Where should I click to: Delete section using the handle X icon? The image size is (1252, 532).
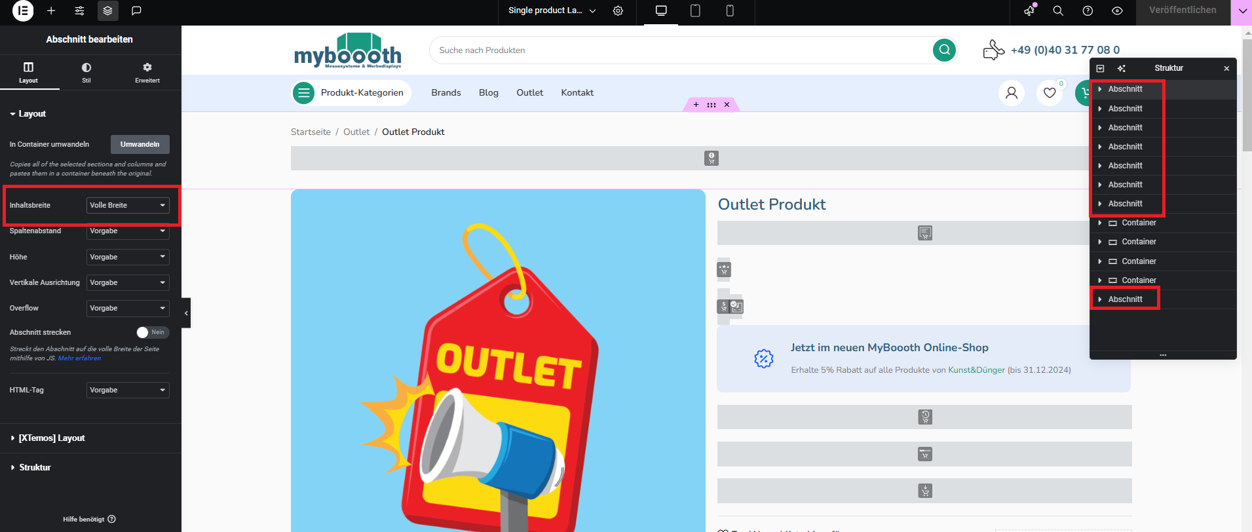point(727,105)
